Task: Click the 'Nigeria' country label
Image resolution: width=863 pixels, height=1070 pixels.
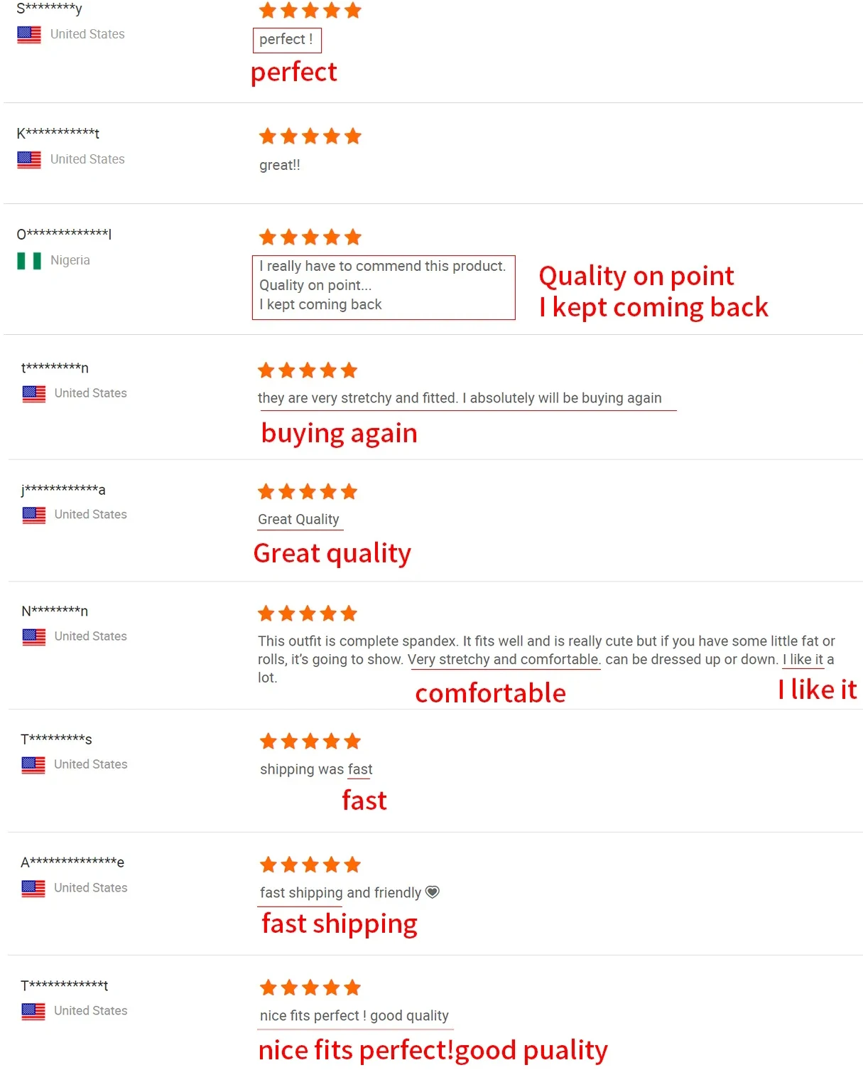Action: 70,260
